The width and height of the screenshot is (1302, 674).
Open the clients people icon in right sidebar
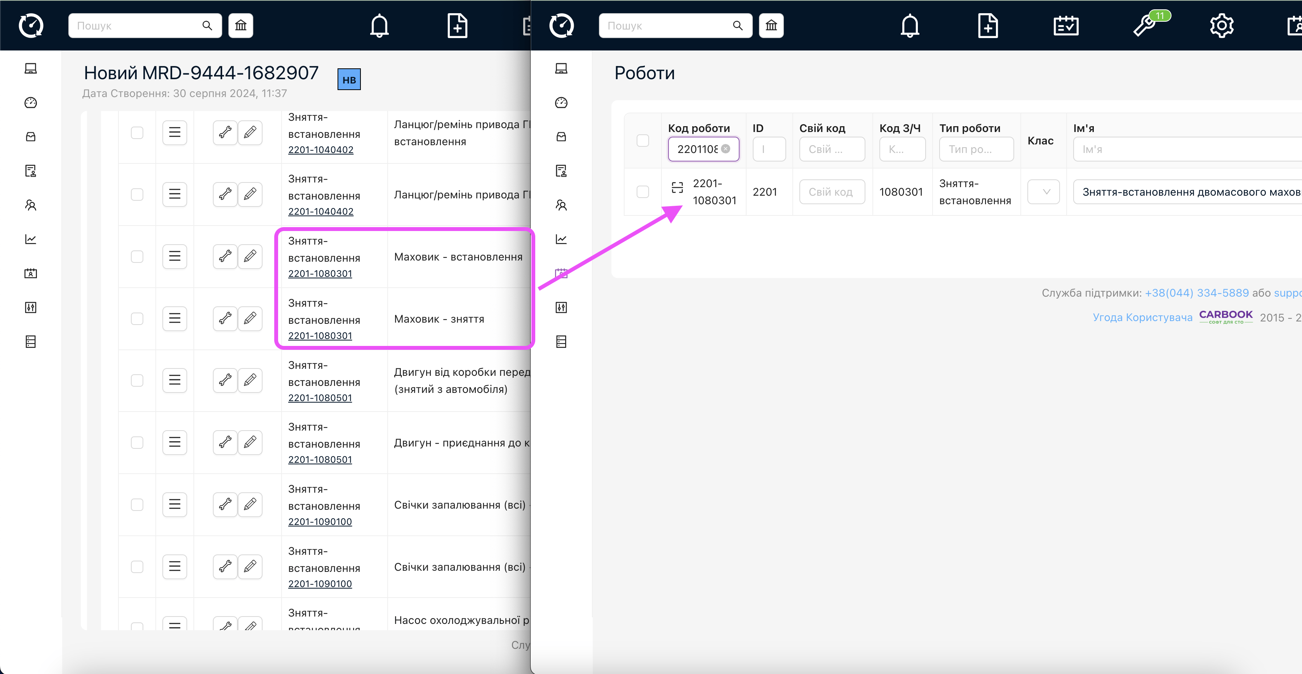pyautogui.click(x=561, y=205)
